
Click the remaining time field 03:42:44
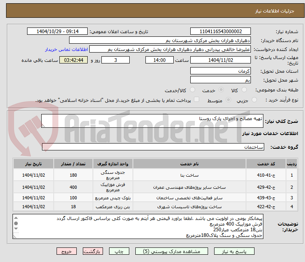point(74,60)
